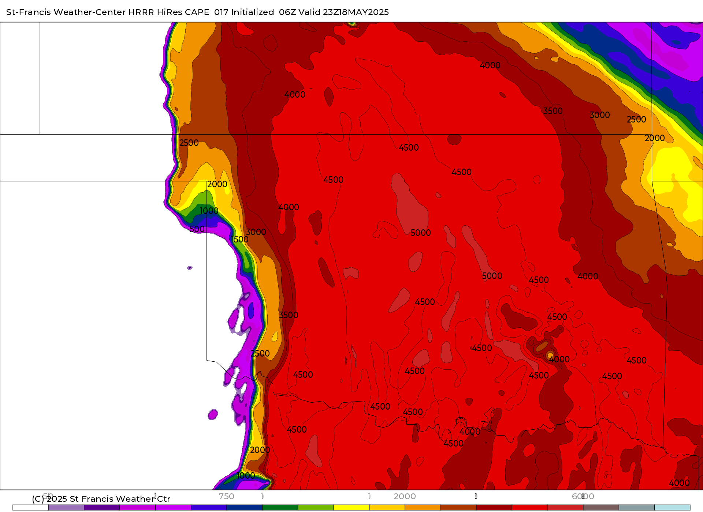Image resolution: width=703 pixels, height=512 pixels.
Task: Select the magenta legend swatch
Action: (138, 508)
